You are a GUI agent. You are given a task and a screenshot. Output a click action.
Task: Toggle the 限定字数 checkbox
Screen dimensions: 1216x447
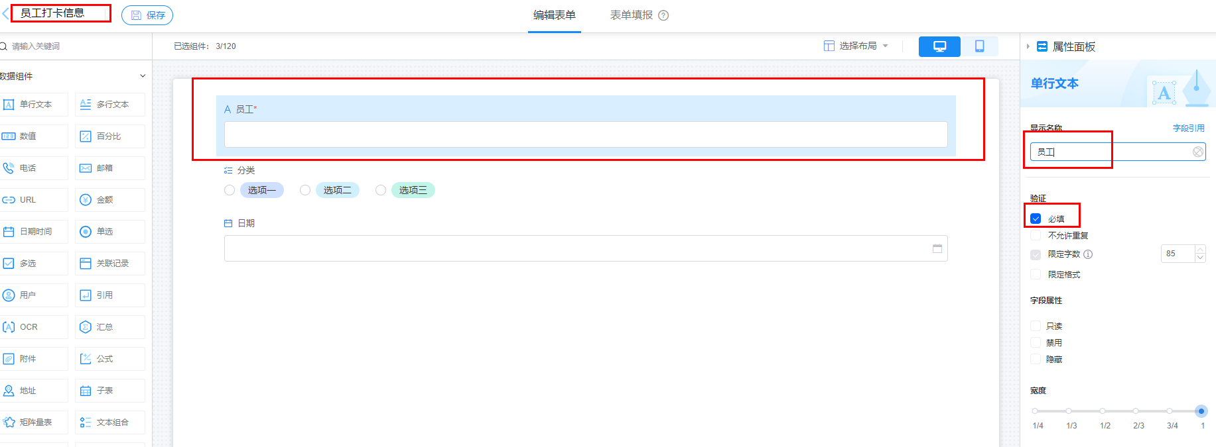click(1036, 254)
